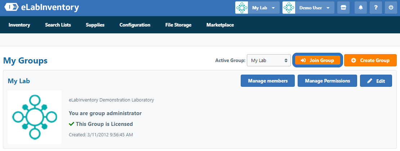Select File Storage in navigation bar
This screenshot has width=400, height=151.
pos(178,25)
